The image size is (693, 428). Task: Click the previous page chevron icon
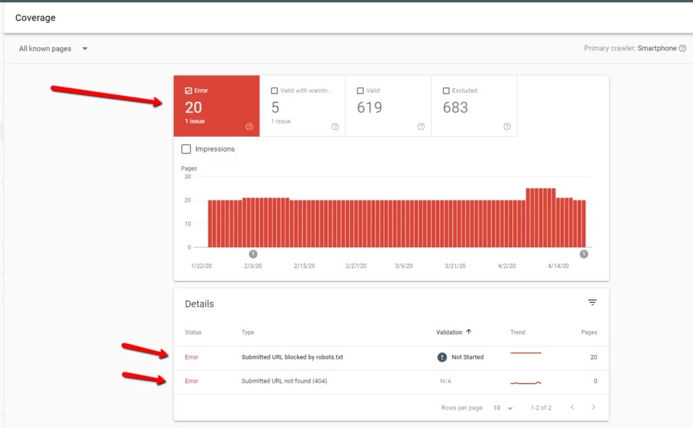coord(573,408)
